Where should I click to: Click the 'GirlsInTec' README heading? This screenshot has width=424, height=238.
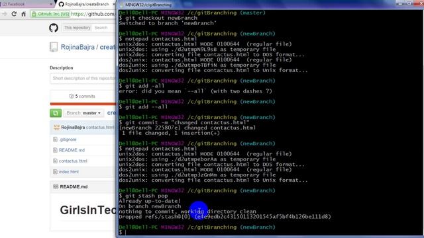point(88,210)
